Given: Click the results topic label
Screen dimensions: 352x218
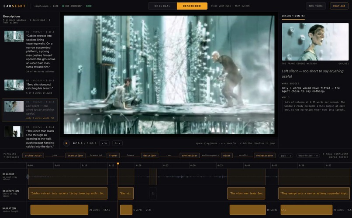Looking at the screenshot, I should tap(243, 155).
